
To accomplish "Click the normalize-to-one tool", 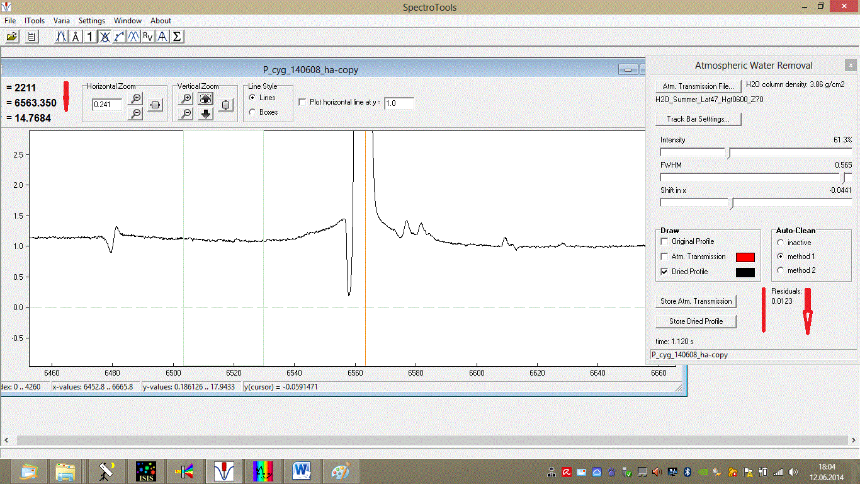I will click(x=89, y=36).
